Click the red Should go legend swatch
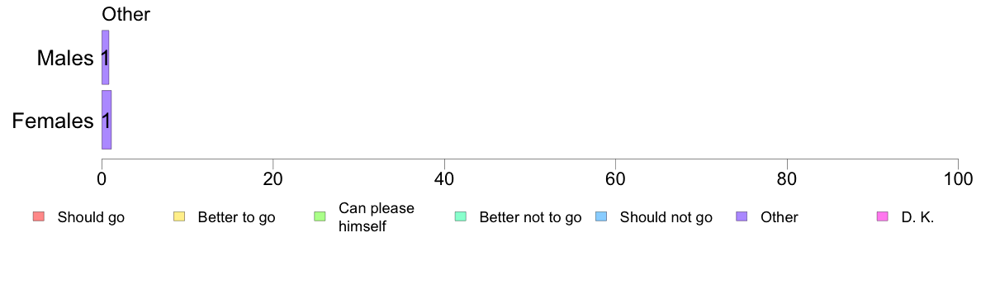981x304 pixels. pyautogui.click(x=38, y=217)
